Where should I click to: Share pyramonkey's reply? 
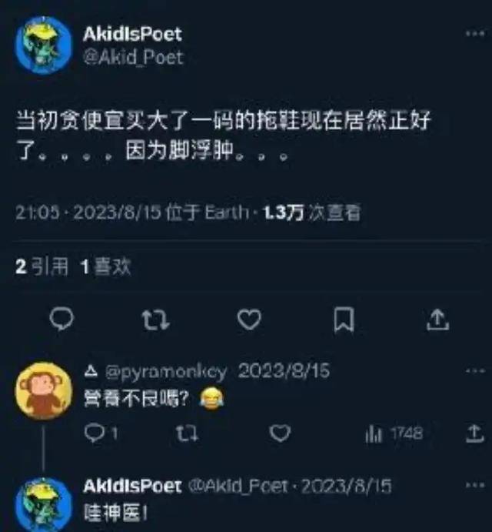coord(474,433)
